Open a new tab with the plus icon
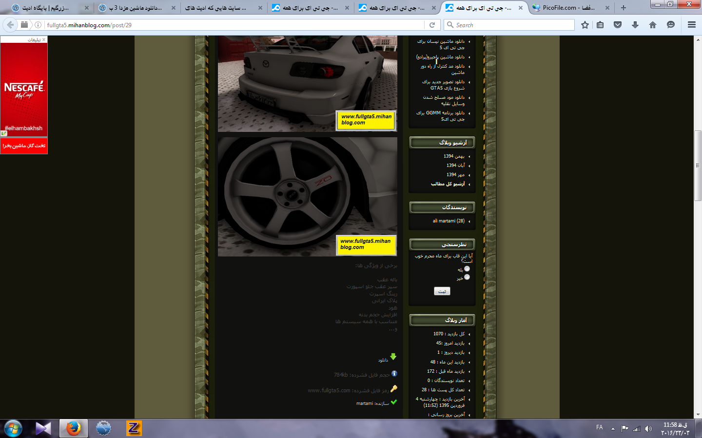This screenshot has width=702, height=438. coord(623,8)
